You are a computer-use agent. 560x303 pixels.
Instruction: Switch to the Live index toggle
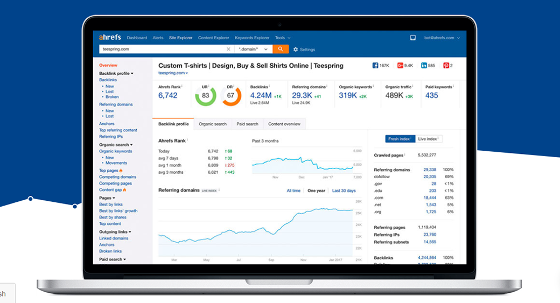click(x=429, y=139)
